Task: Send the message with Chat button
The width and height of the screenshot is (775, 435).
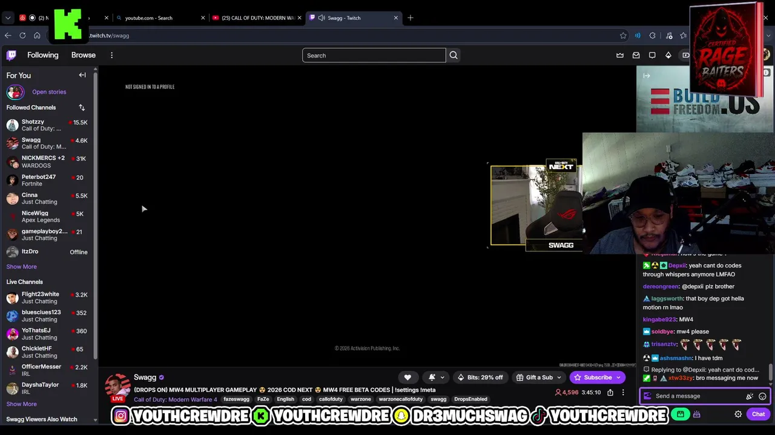Action: 758,414
